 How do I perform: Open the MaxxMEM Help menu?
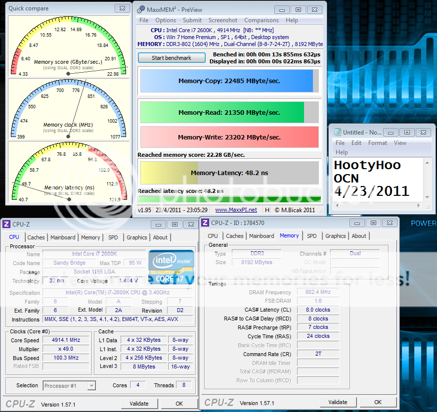(292, 20)
